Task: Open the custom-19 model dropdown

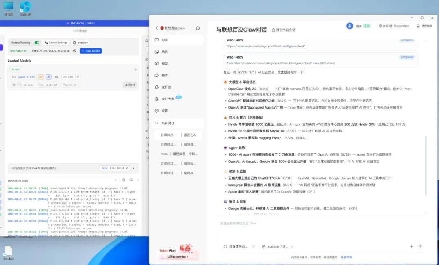Action: 278,247
